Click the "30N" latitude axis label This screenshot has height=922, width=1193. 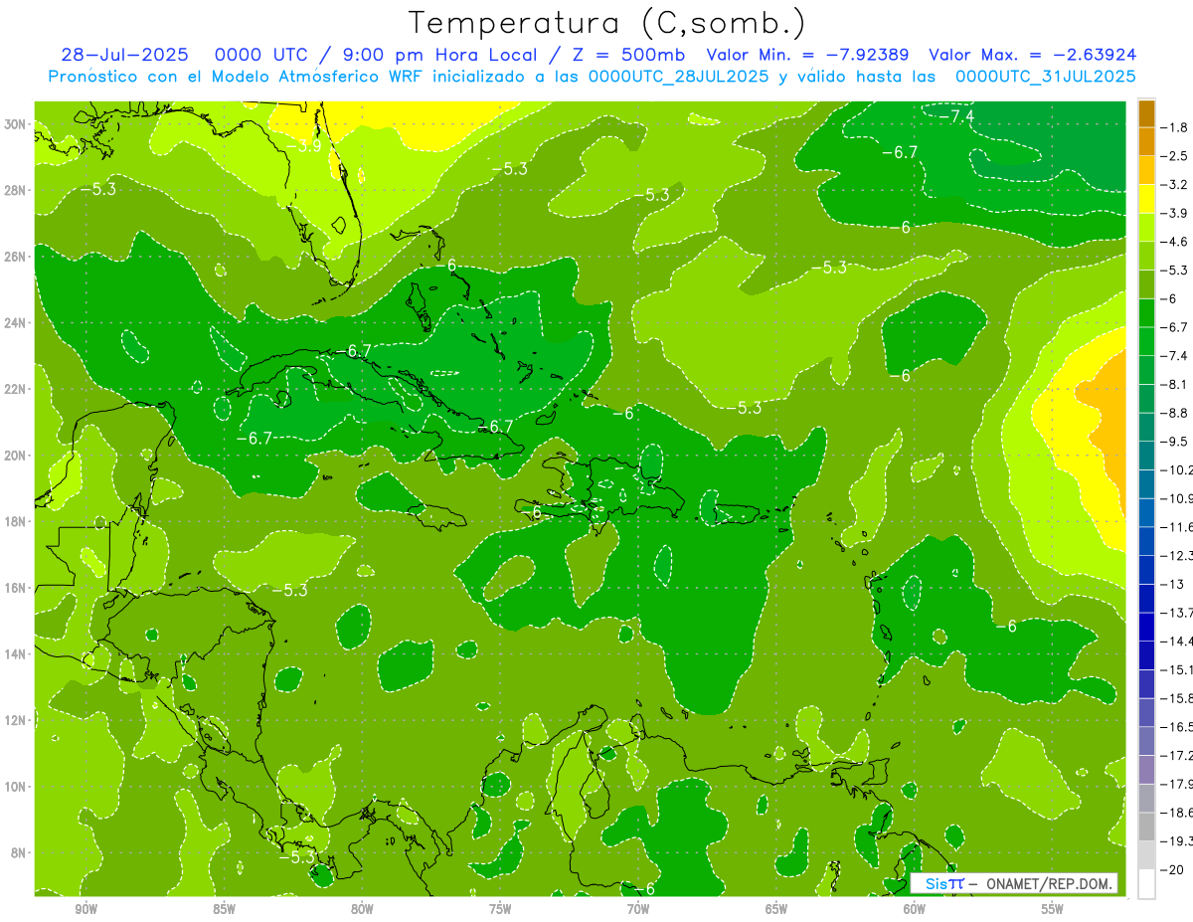[16, 124]
